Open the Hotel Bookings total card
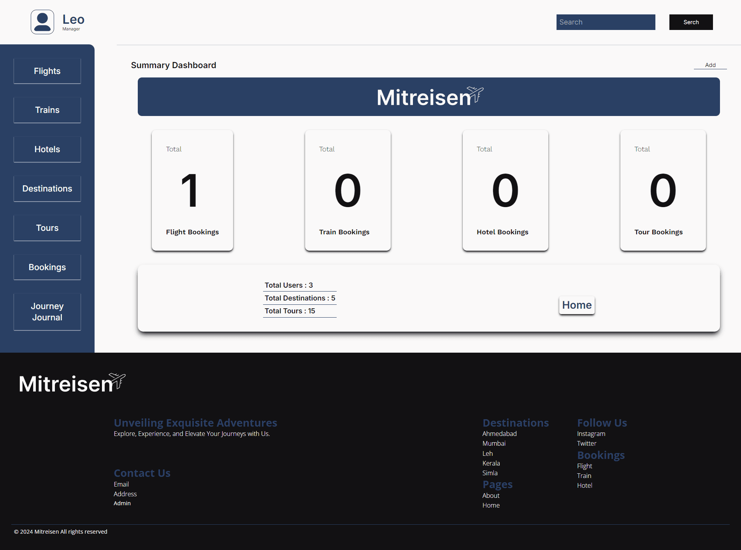The image size is (741, 550). coord(506,190)
